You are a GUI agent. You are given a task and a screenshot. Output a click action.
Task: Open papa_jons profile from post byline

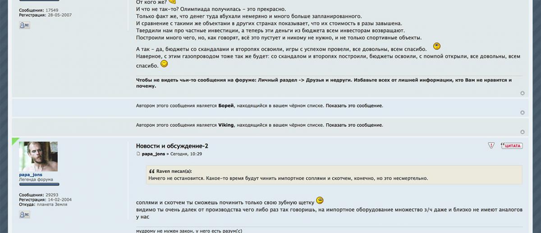(154, 154)
